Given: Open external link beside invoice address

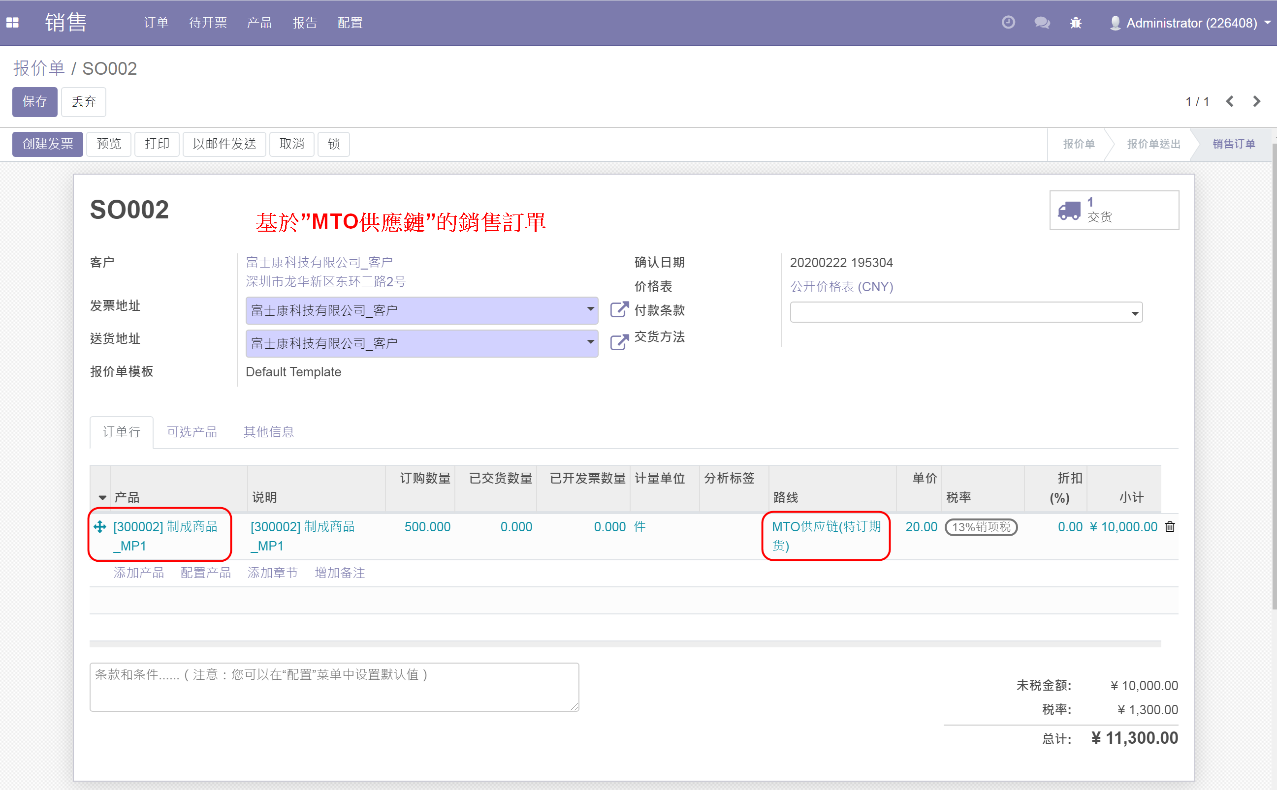Looking at the screenshot, I should coord(619,310).
